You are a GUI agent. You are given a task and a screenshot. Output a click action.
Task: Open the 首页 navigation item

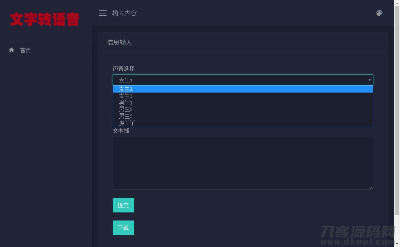[25, 50]
